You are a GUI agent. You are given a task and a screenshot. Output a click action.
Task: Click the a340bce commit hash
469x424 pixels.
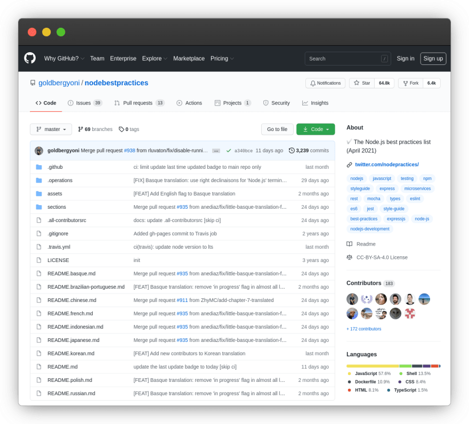(244, 151)
